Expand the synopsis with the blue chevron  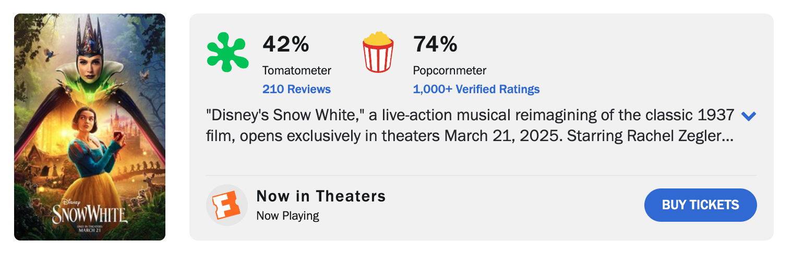pos(748,116)
